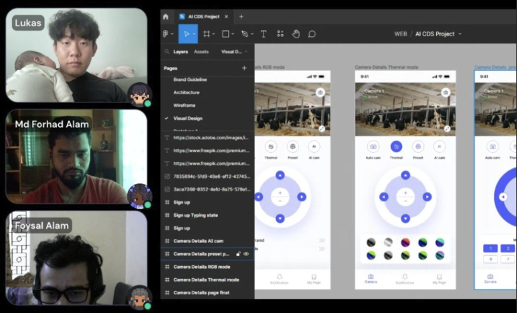Click Notification bell in Thermal mode frame

pyautogui.click(x=405, y=279)
